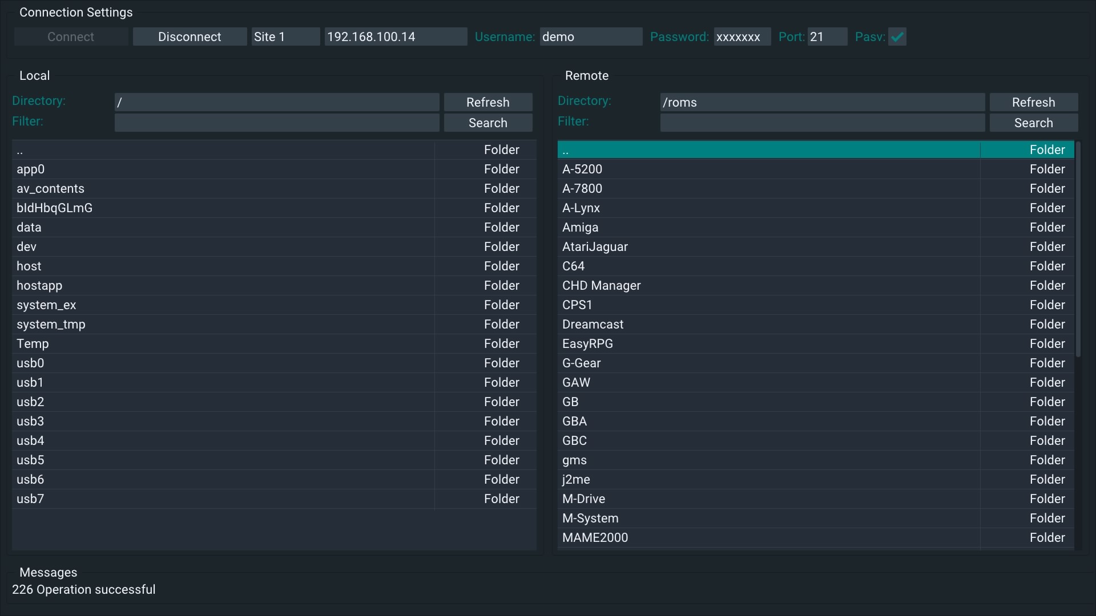Click the server IP address field
Screen dimensions: 1096x616
[x=396, y=37]
